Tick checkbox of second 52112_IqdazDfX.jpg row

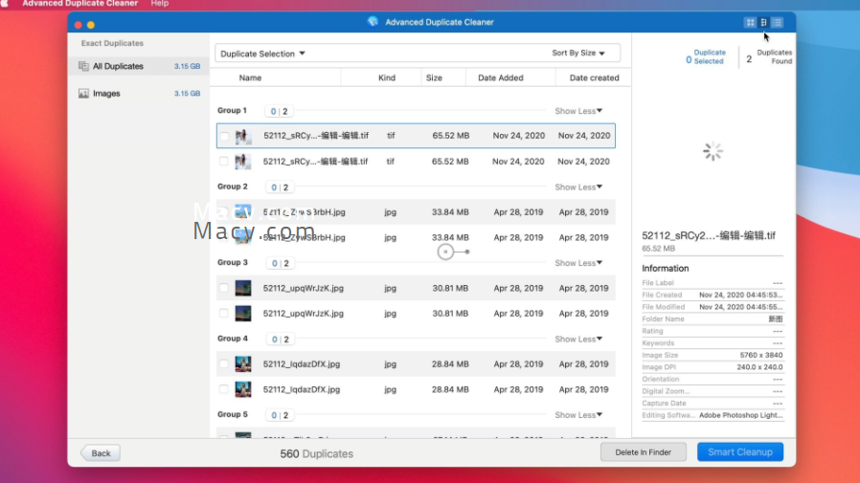224,389
